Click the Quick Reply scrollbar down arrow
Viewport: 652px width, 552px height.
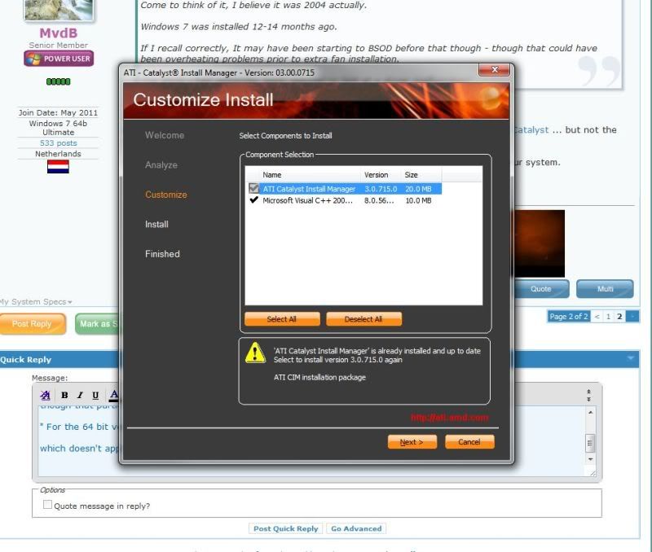tap(590, 459)
